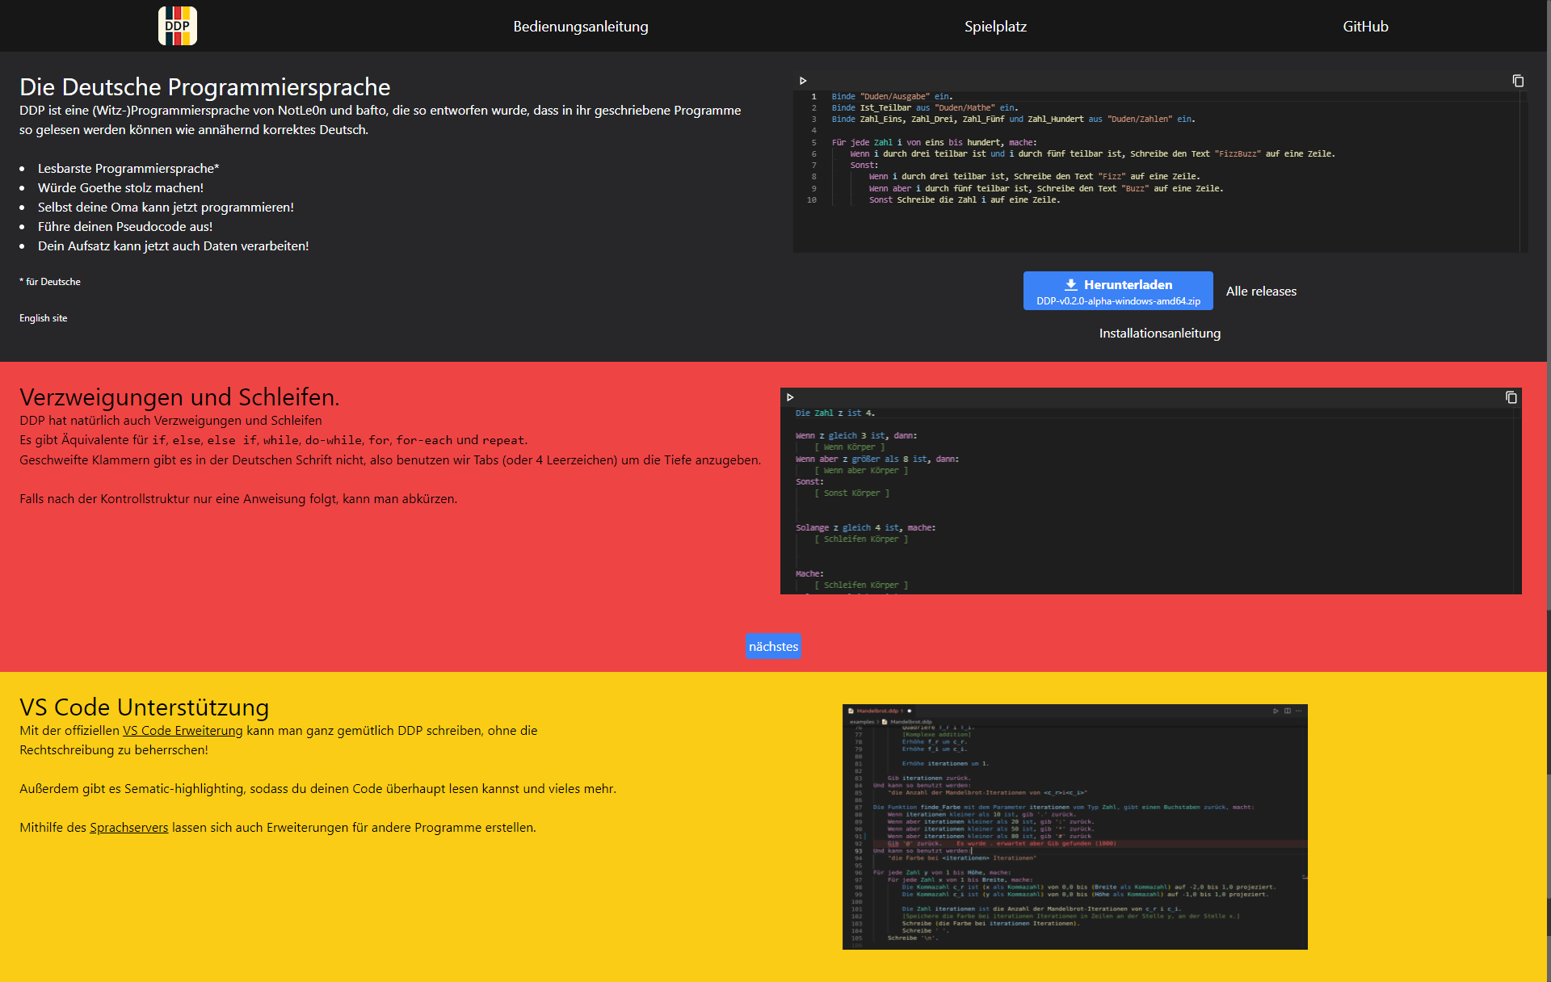This screenshot has width=1551, height=982.
Task: Click the Herunterladen download button
Action: click(1118, 291)
